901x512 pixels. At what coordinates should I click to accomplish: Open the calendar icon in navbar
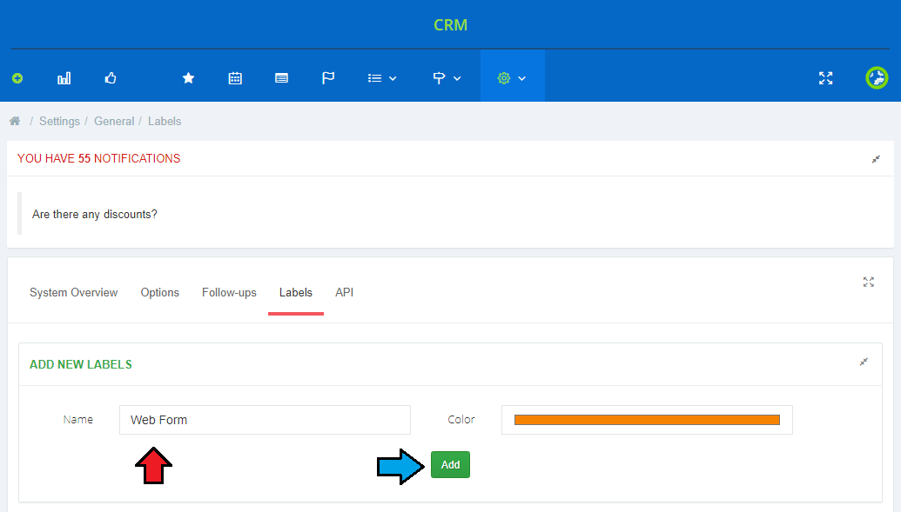point(235,78)
